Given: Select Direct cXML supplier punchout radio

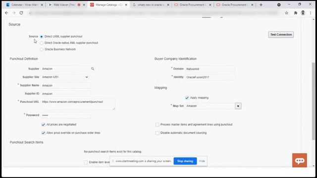Looking at the screenshot, I should click(42, 37).
